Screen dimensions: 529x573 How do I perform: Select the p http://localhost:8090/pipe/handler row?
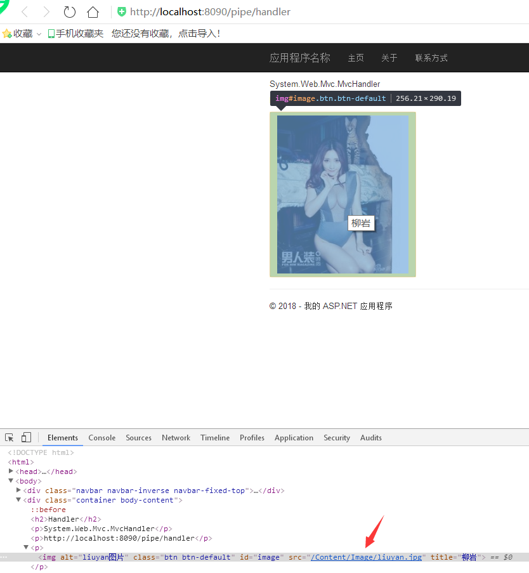(x=121, y=538)
